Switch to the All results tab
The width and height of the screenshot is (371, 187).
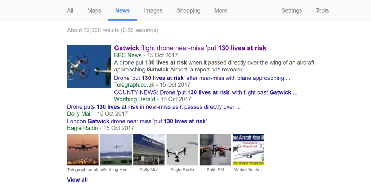[x=70, y=10]
